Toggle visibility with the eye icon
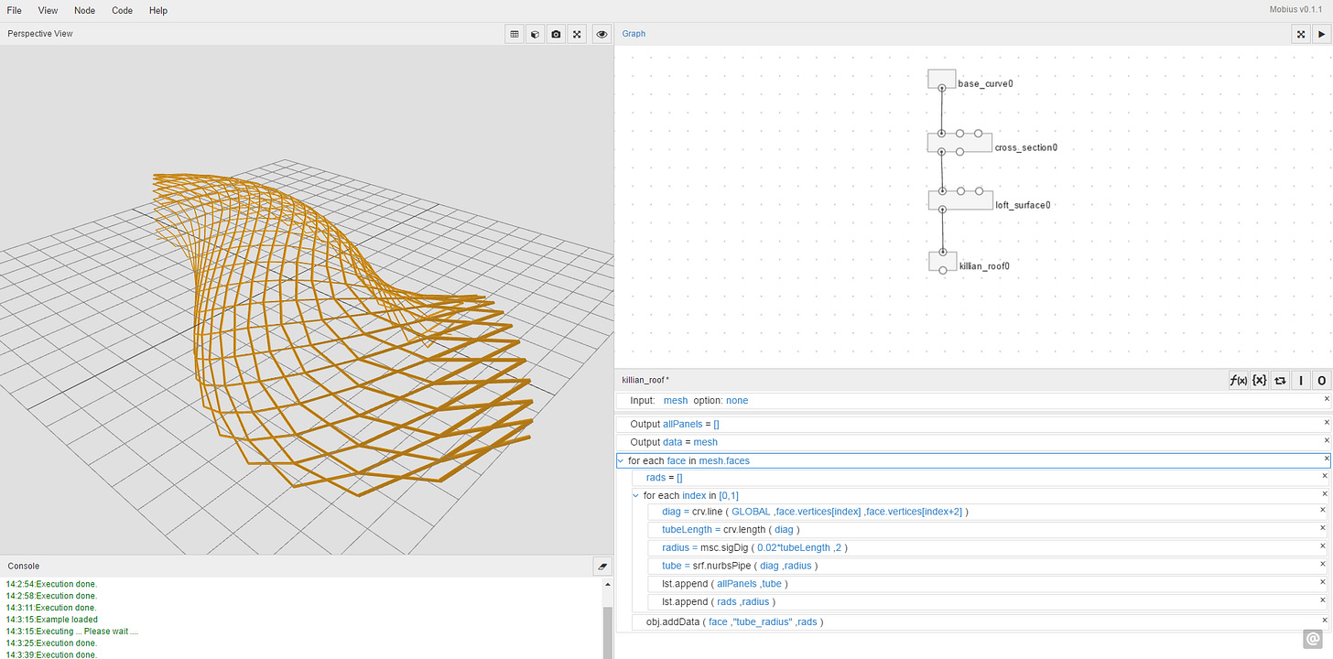This screenshot has width=1333, height=659. tap(601, 34)
